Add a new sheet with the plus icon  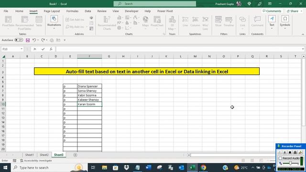pyautogui.click(x=75, y=155)
